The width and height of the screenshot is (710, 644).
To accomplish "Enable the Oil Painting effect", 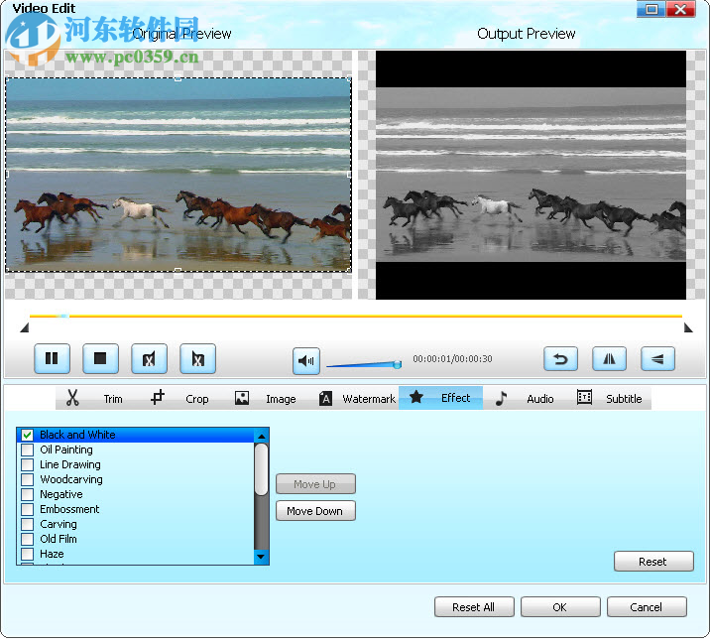I will [27, 451].
